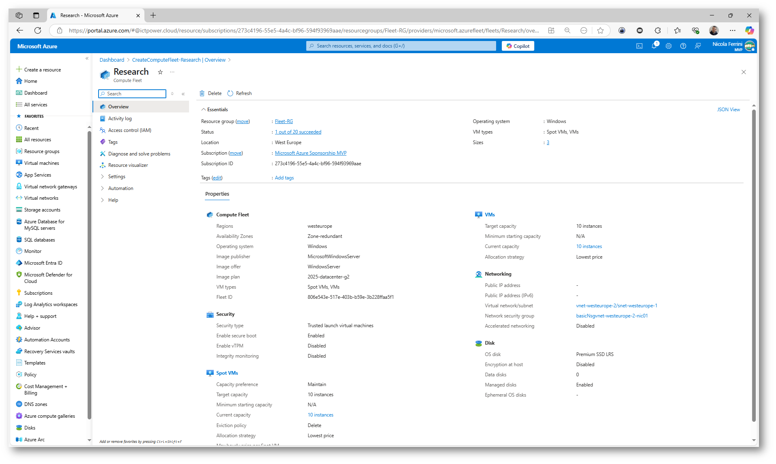
Task: Open Monitor in sidebar
Action: (x=29, y=251)
